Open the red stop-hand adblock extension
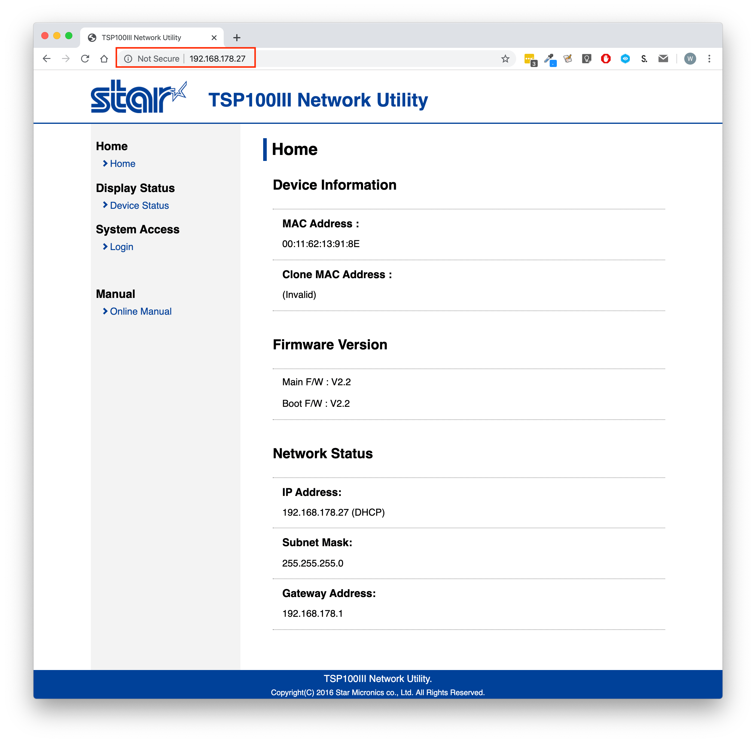 click(x=606, y=59)
